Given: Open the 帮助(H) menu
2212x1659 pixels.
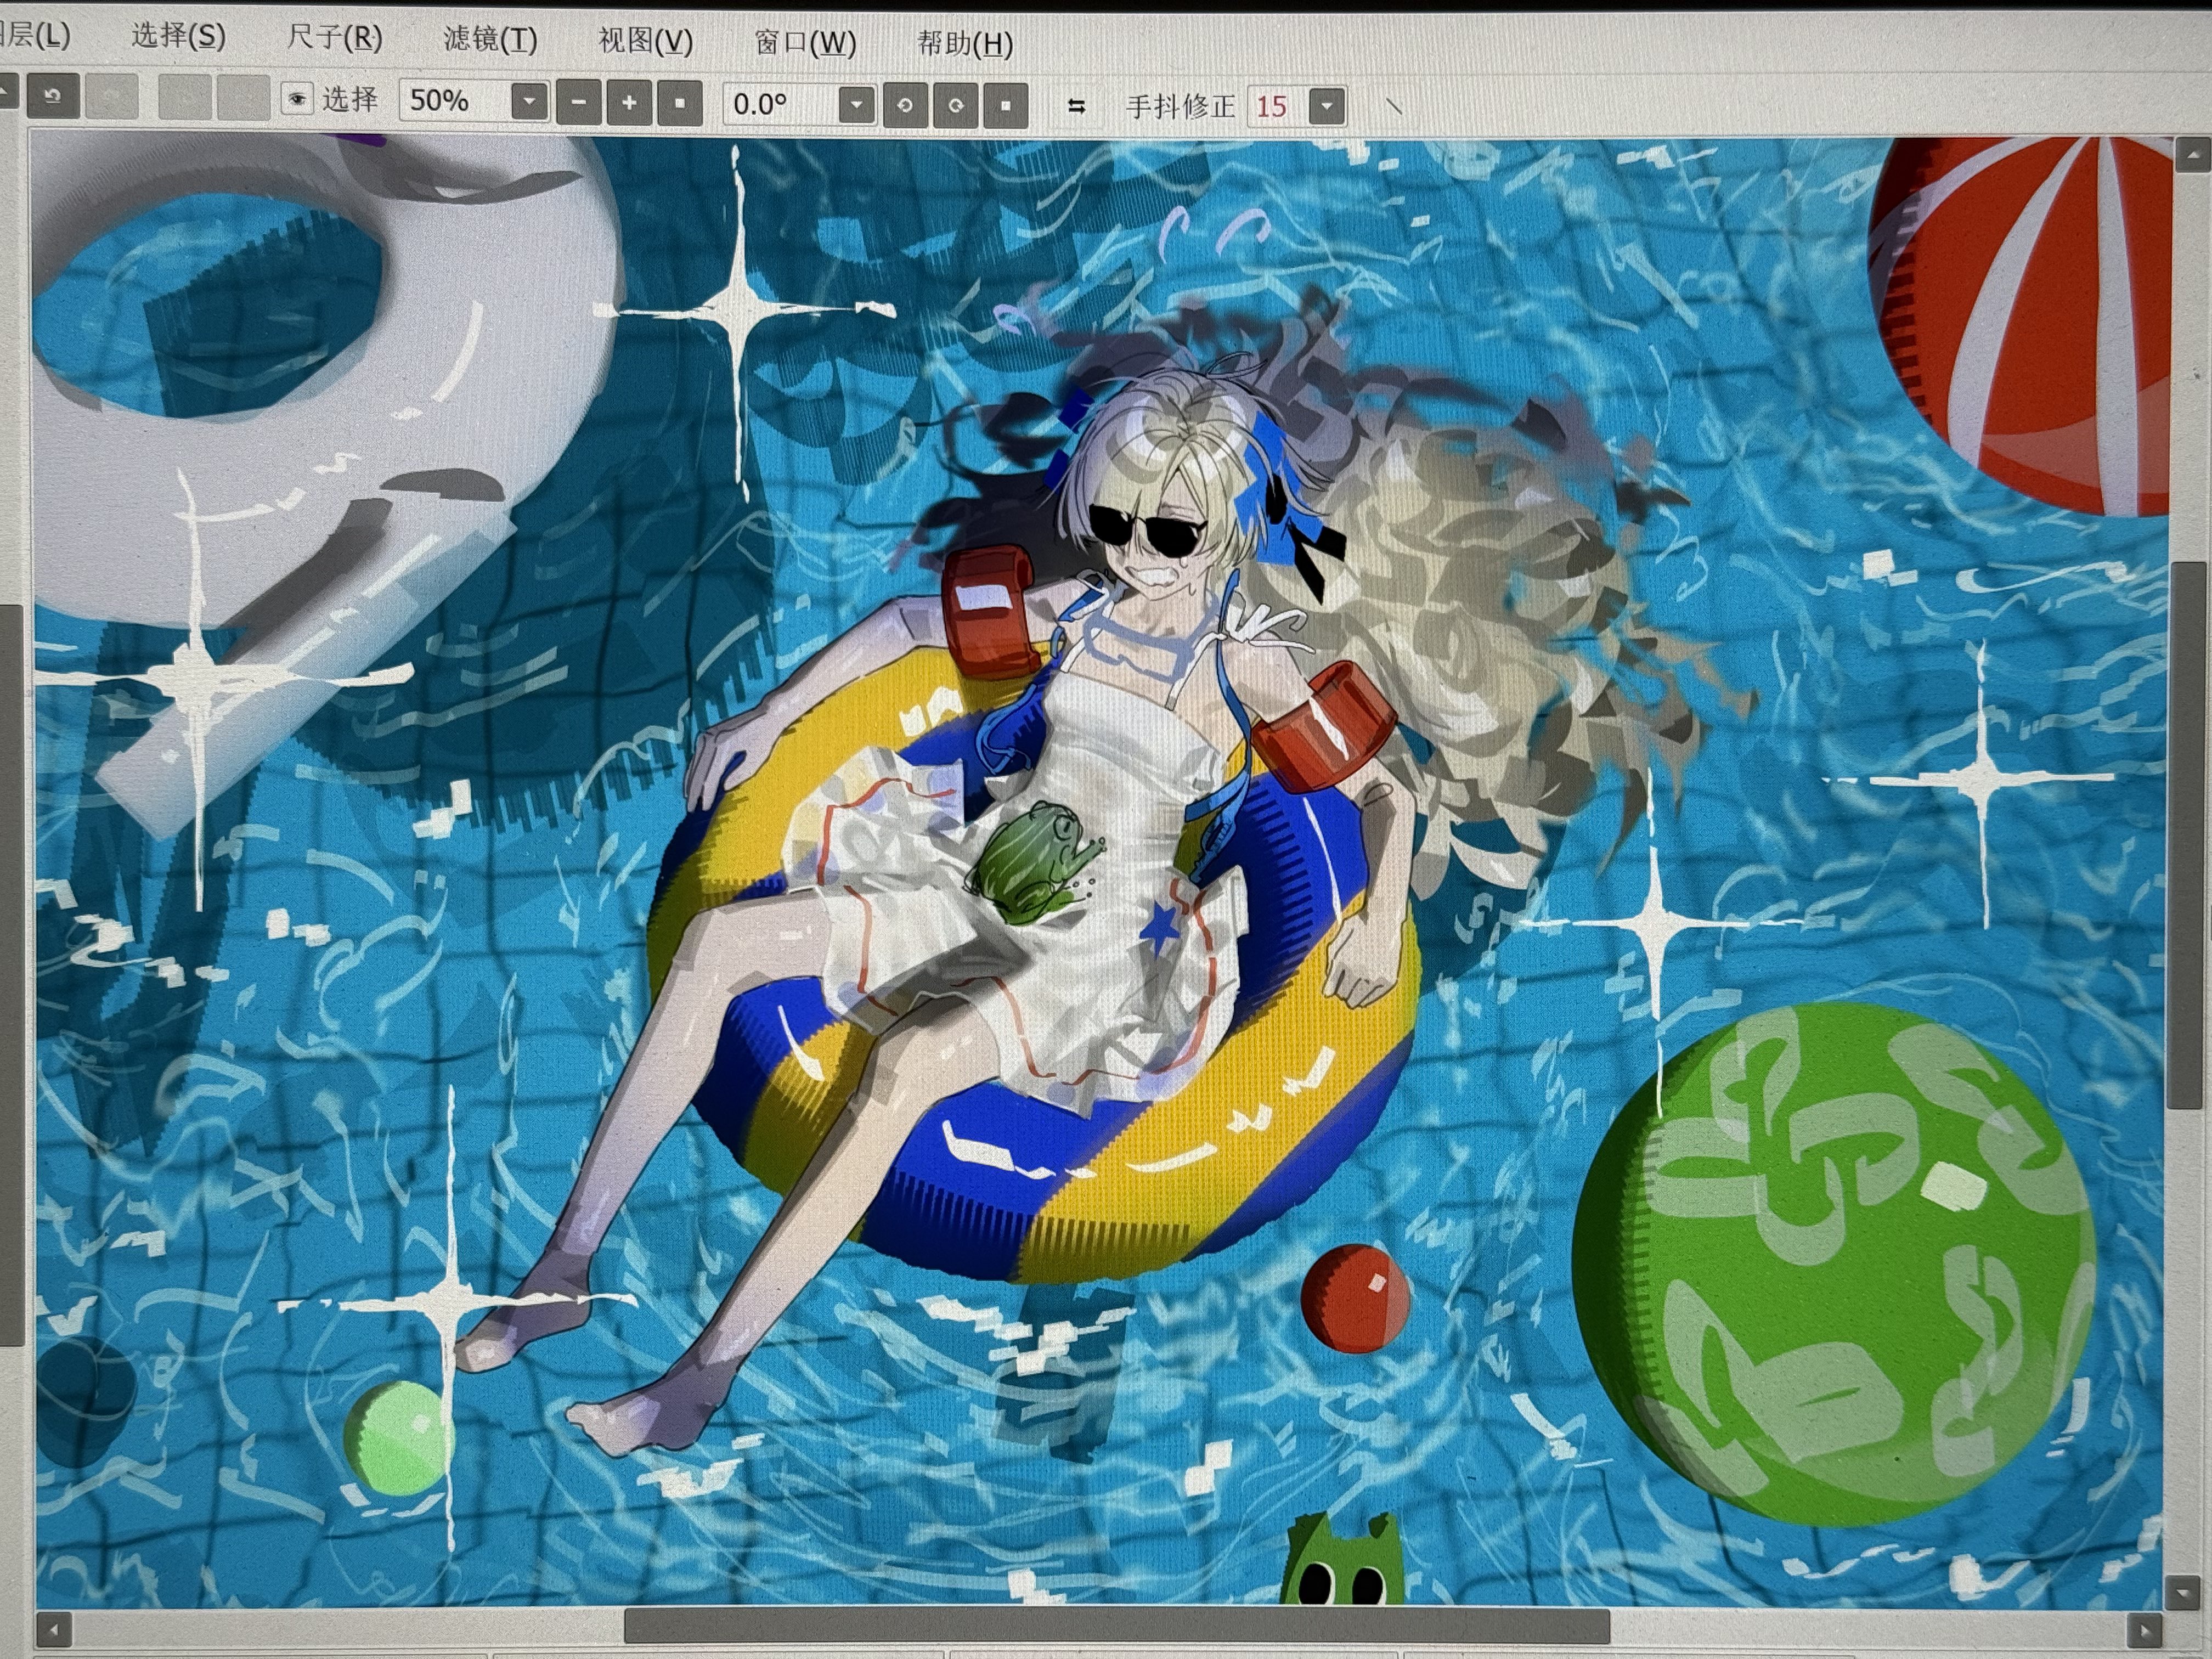Looking at the screenshot, I should [965, 43].
